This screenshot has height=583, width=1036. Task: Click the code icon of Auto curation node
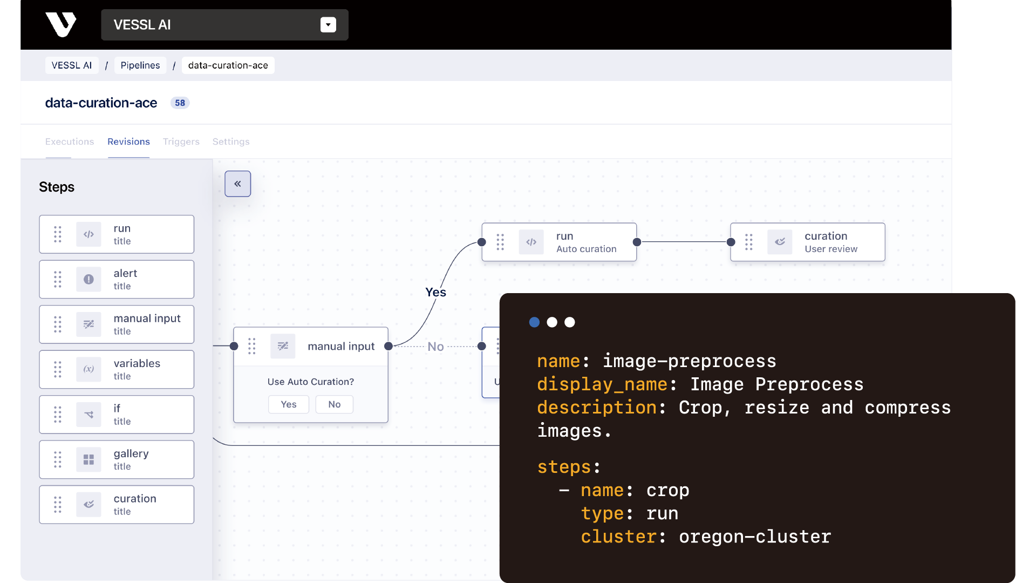(x=531, y=242)
